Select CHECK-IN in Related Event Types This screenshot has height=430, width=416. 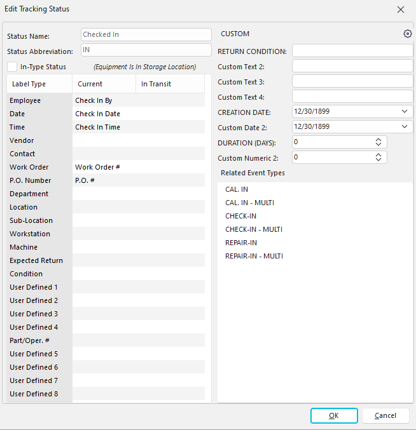pos(241,216)
